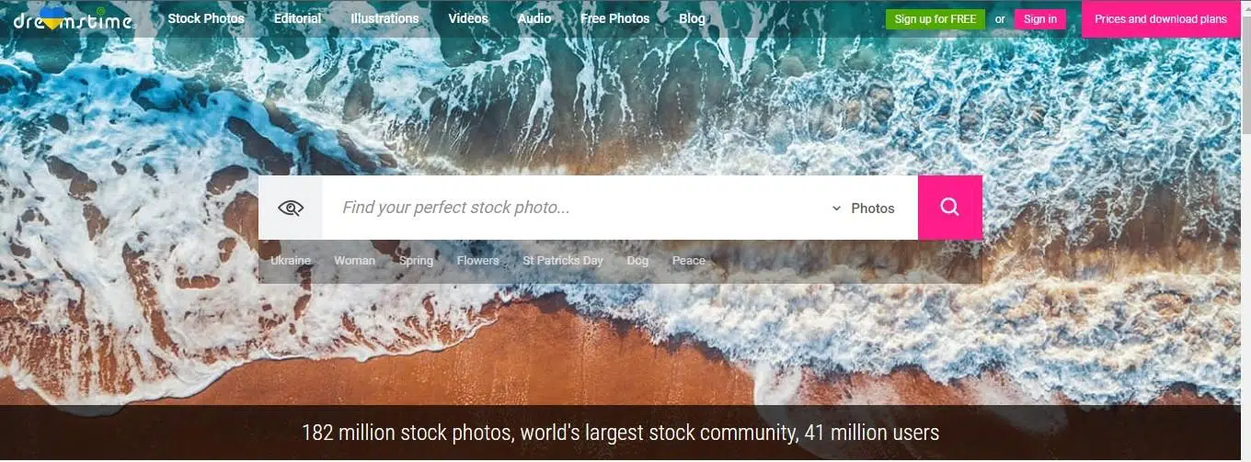Open Prices and download plans
This screenshot has width=1251, height=462.
click(x=1161, y=19)
